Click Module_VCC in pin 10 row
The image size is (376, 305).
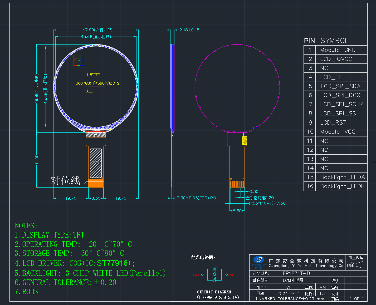coord(338,132)
